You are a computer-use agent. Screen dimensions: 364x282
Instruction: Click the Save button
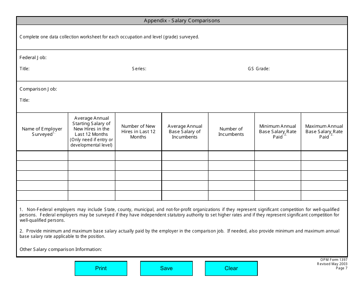[x=166, y=268]
